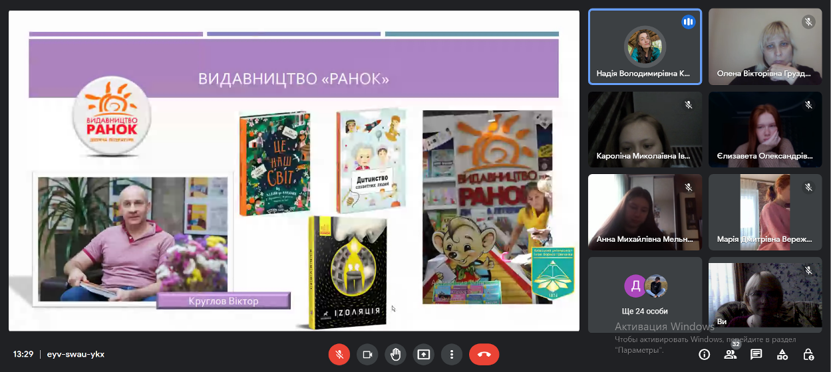Open the host controls lock icon
Image resolution: width=831 pixels, height=372 pixels.
pos(808,354)
